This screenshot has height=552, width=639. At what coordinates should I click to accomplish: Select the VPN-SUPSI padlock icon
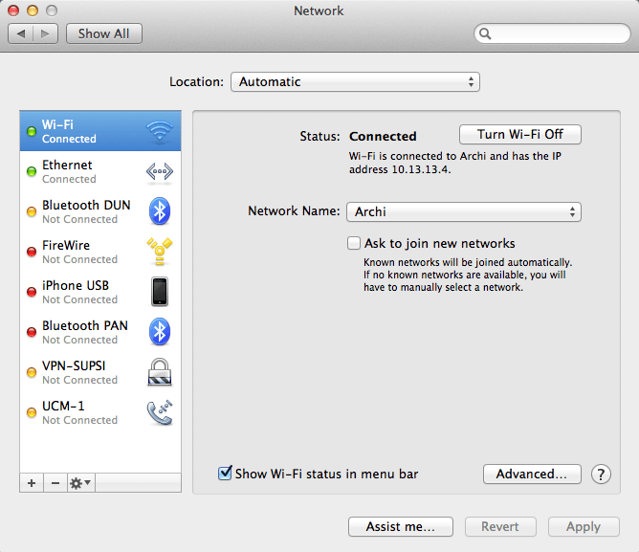click(x=159, y=372)
